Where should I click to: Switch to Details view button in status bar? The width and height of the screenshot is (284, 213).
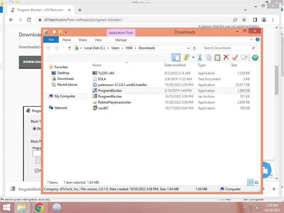pyautogui.click(x=250, y=182)
